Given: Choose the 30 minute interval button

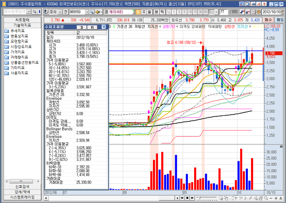Looking at the screenshot, I should tap(200, 12).
